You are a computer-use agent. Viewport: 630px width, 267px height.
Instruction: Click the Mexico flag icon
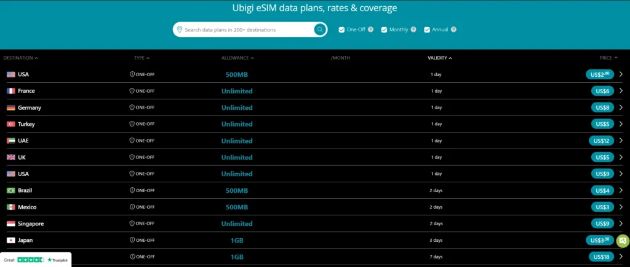11,207
